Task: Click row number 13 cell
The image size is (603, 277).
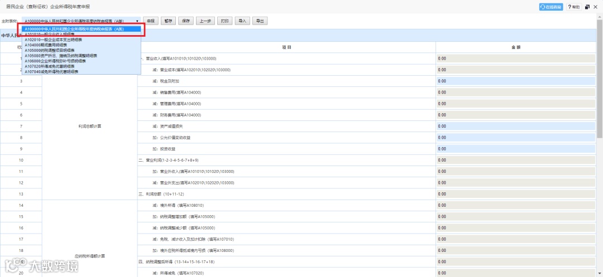Action: [21, 194]
